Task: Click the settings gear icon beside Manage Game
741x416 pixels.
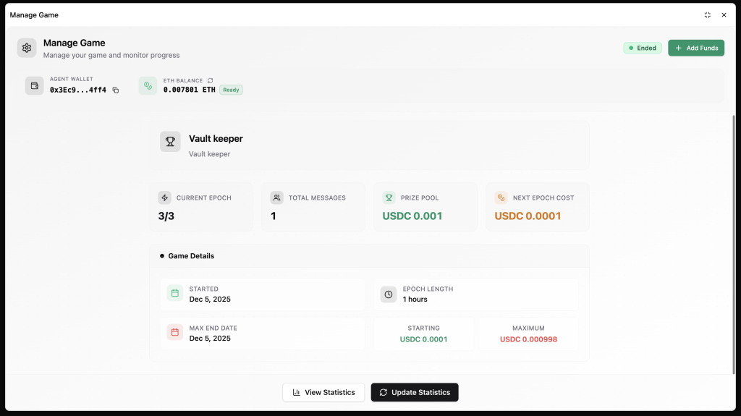Action: (27, 48)
